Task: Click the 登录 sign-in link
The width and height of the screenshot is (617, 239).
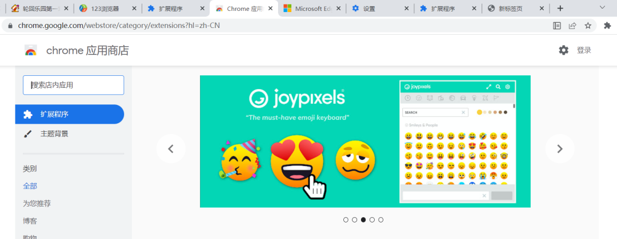Action: point(584,50)
